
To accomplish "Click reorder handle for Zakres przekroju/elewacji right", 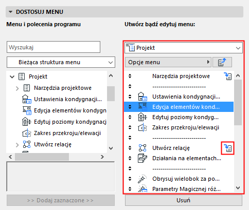I will point(130,127).
